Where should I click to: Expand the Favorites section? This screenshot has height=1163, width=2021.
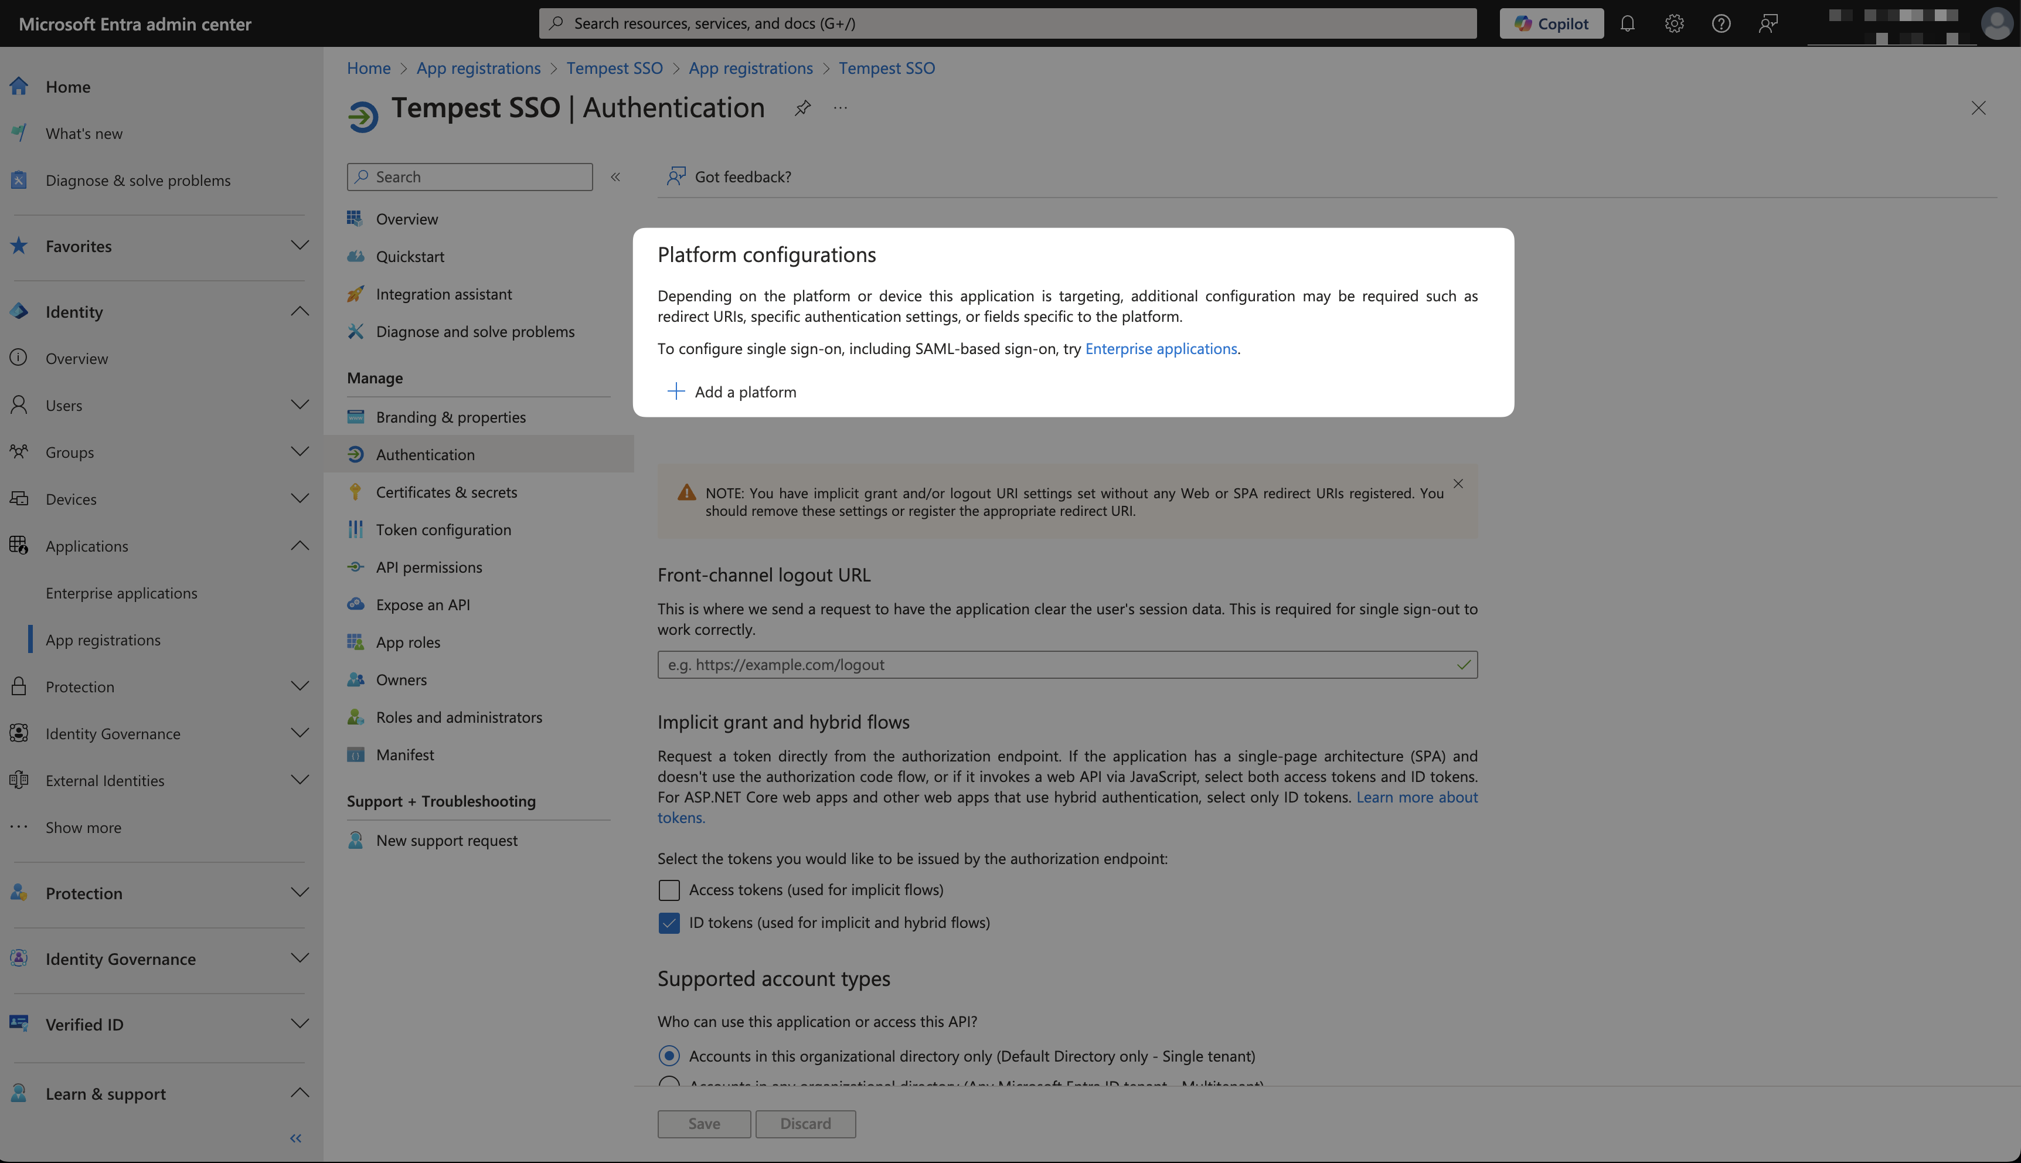pyautogui.click(x=300, y=246)
